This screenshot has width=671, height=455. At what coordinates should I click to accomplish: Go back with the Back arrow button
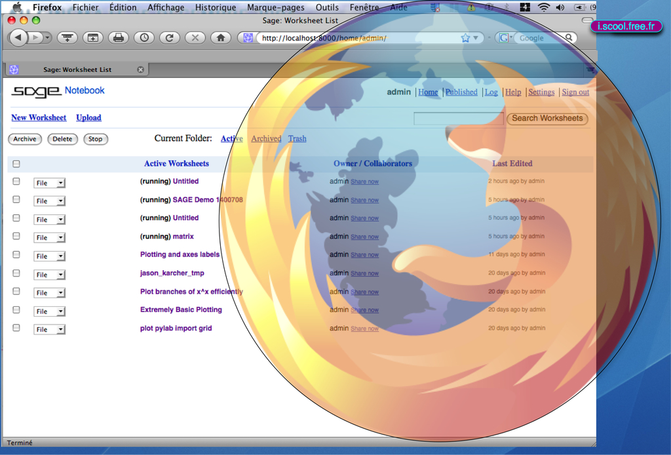18,37
